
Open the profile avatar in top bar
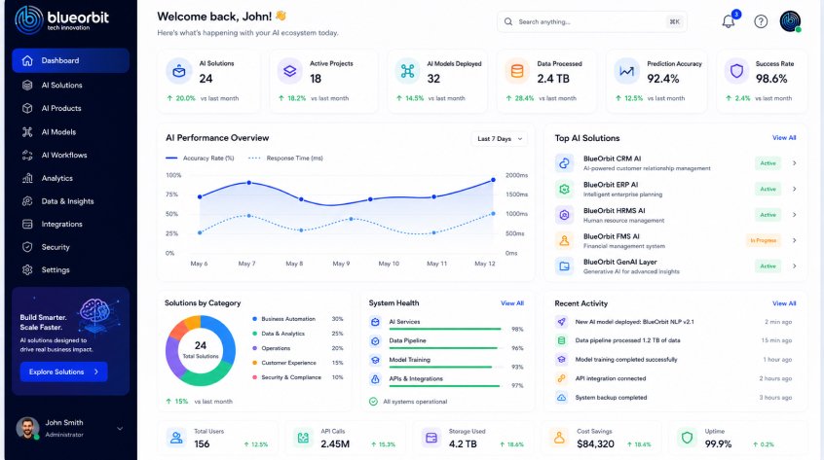coord(790,21)
